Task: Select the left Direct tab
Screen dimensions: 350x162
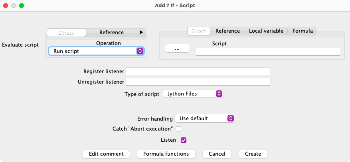Action: tap(66, 33)
